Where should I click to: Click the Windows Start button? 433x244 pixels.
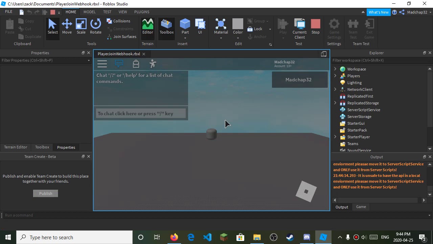[x=8, y=237]
